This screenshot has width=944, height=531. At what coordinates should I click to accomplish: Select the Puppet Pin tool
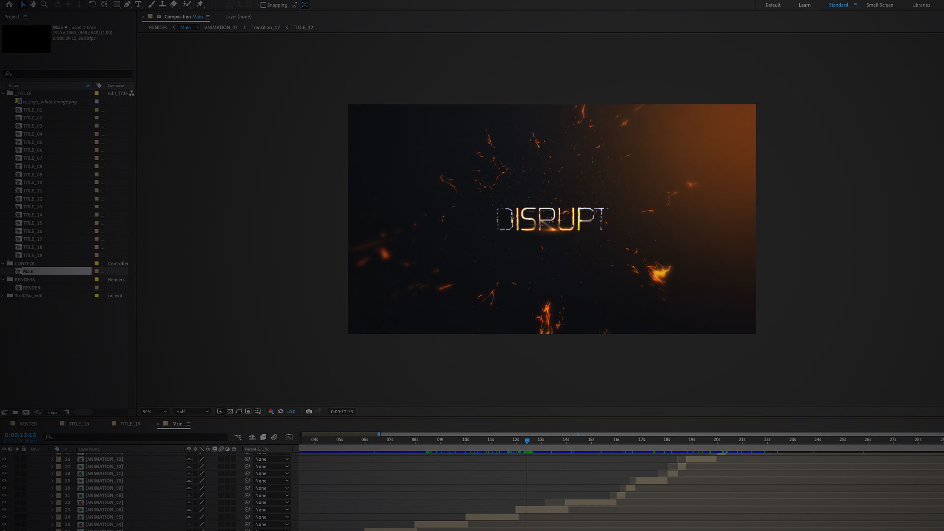point(200,4)
